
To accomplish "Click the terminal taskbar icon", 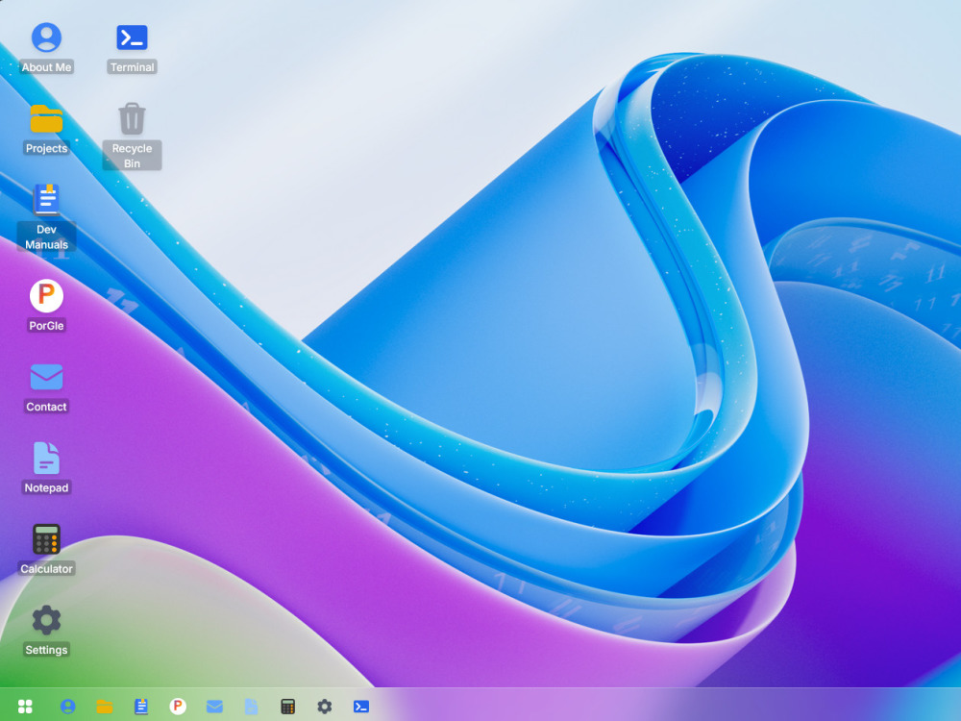I will [361, 707].
